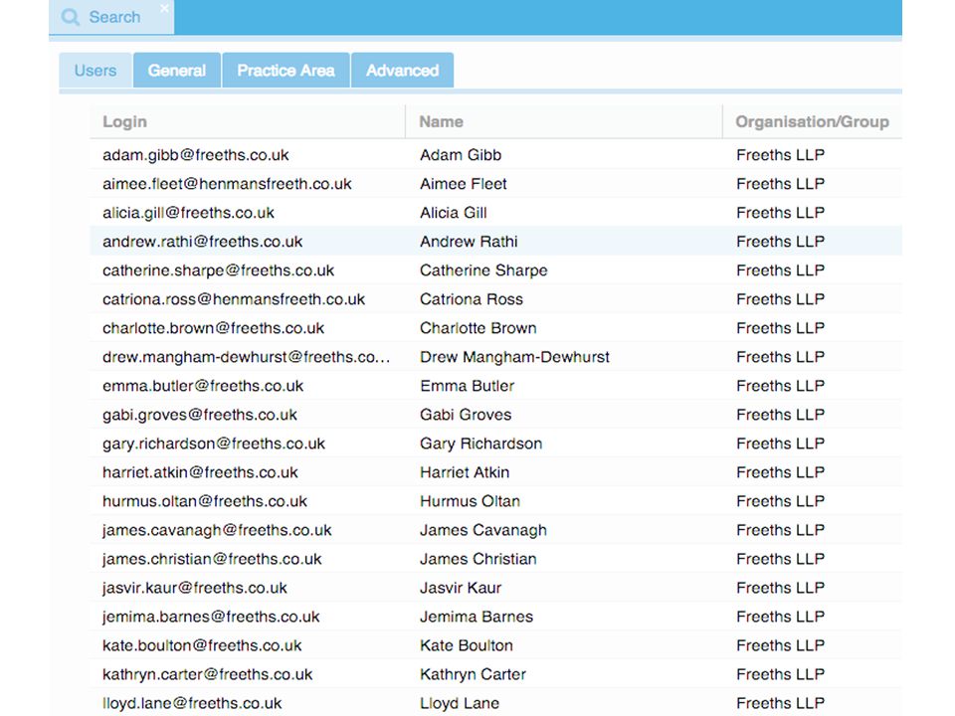Switch to the Users tab

click(95, 71)
